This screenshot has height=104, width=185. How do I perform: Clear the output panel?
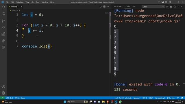(167, 7)
